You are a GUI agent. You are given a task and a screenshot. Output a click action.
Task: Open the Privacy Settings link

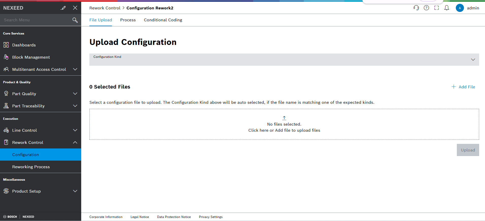[211, 217]
